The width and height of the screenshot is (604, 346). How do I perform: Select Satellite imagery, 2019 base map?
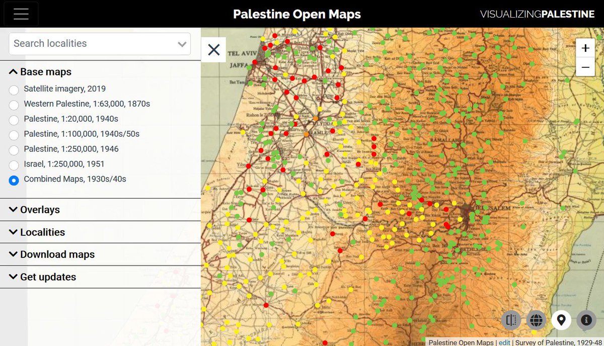click(x=14, y=90)
